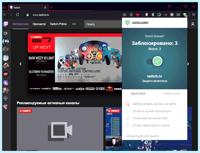This screenshot has height=153, width=200.
Task: Go forward to next page
Action: tap(11, 15)
